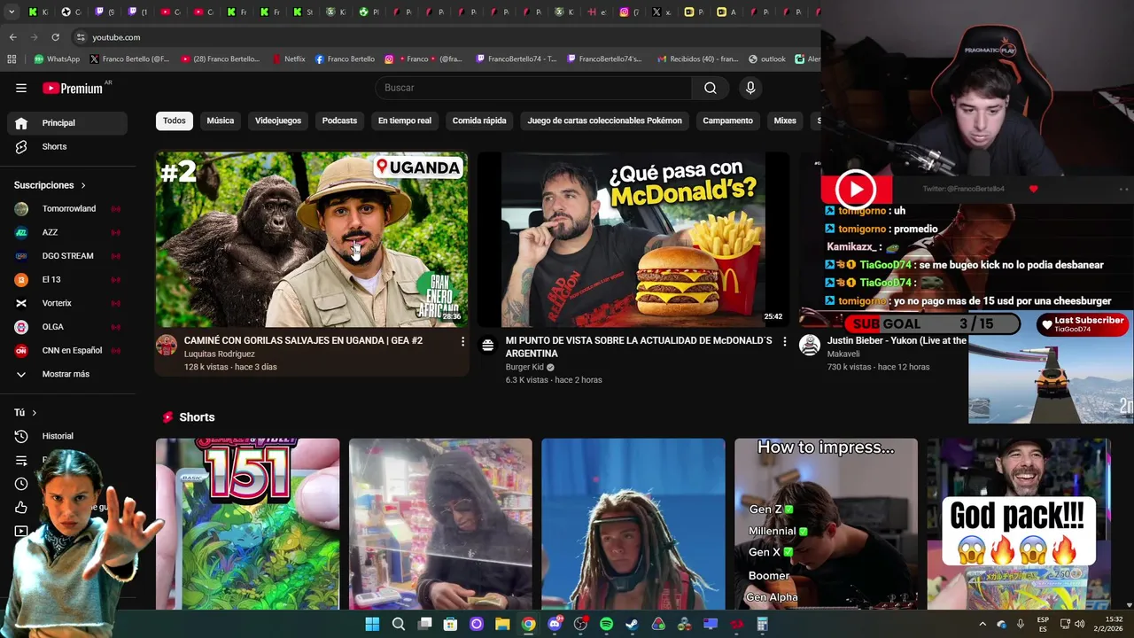Viewport: 1134px width, 638px height.
Task: Open options menu for the McDonald's video
Action: [x=784, y=341]
